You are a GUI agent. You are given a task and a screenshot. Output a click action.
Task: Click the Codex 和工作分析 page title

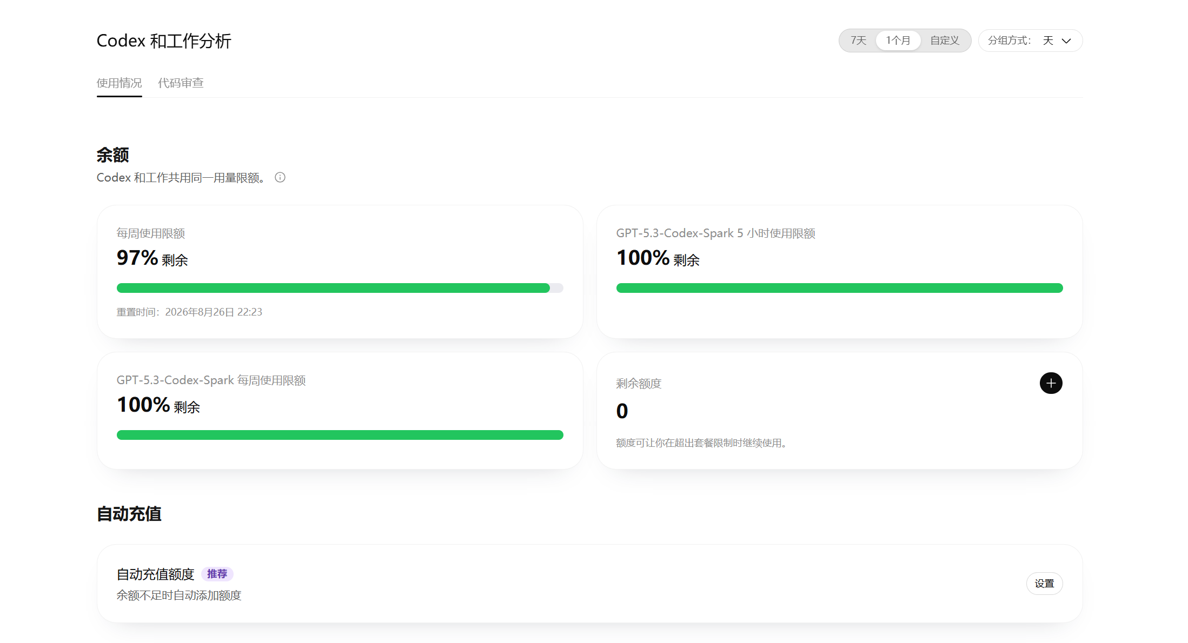(x=164, y=41)
